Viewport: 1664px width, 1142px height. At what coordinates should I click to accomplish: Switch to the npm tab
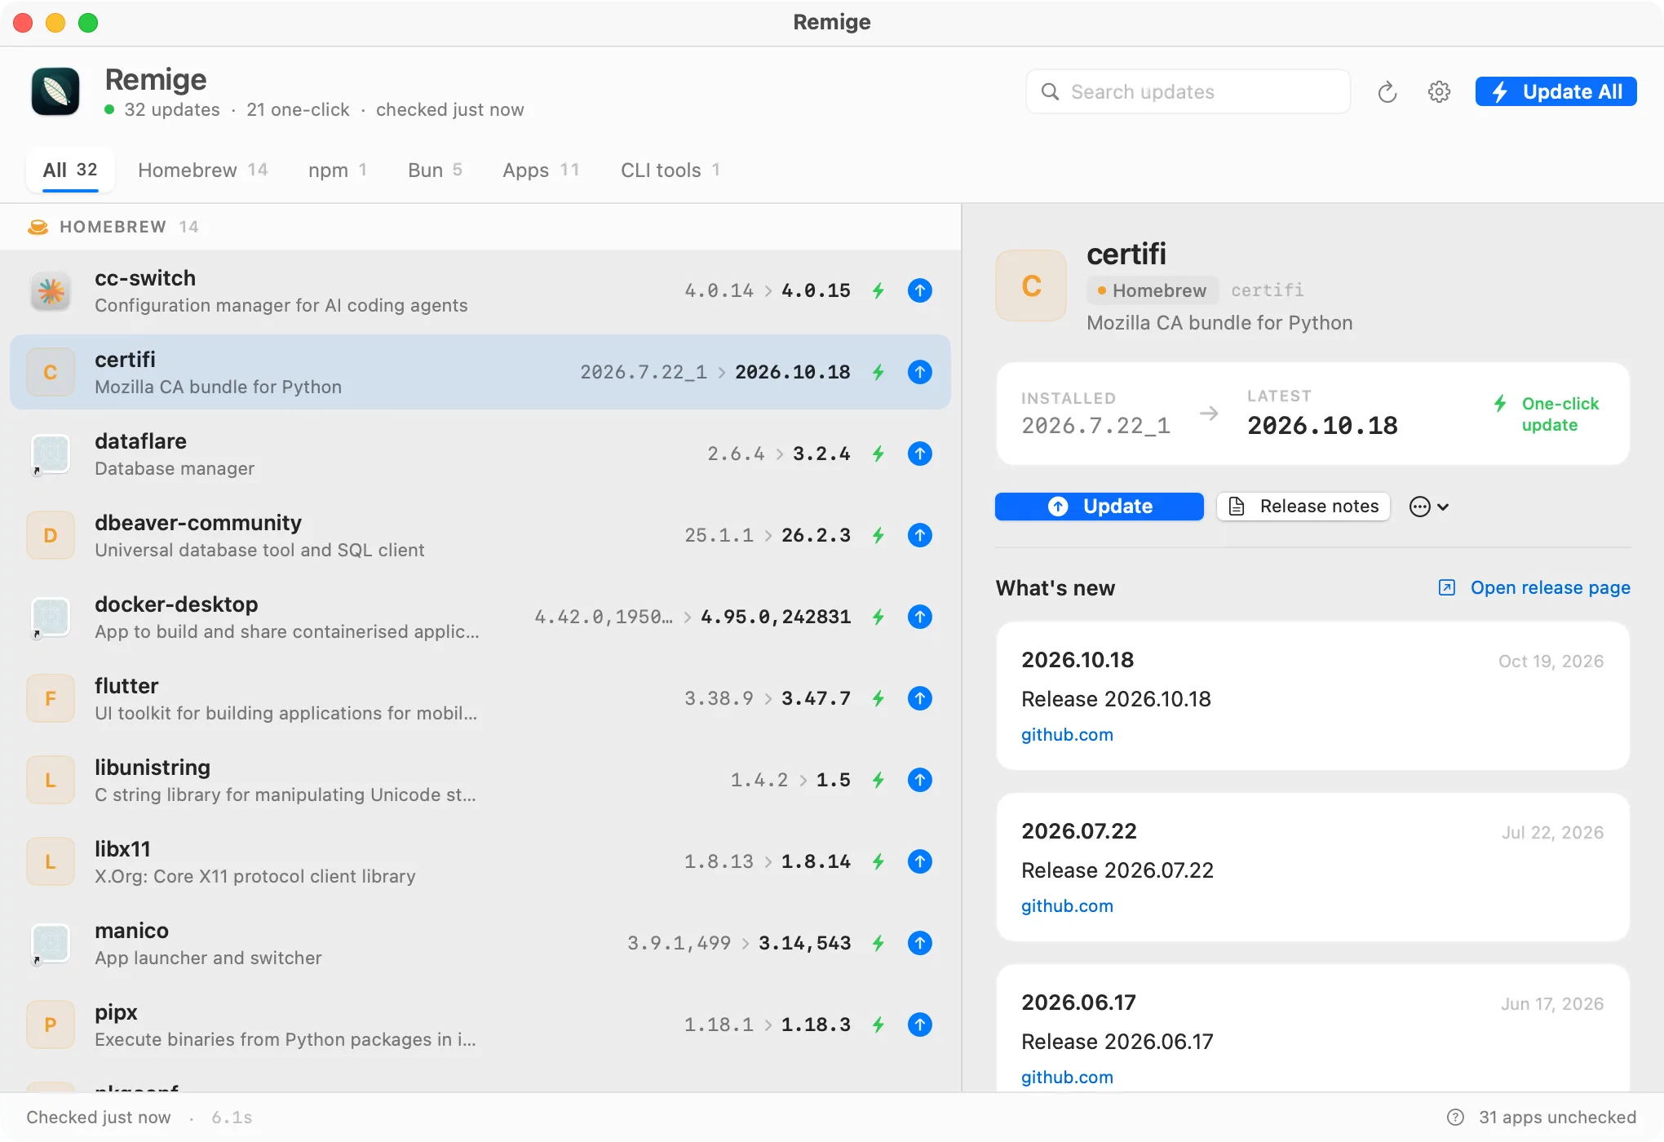coord(338,170)
